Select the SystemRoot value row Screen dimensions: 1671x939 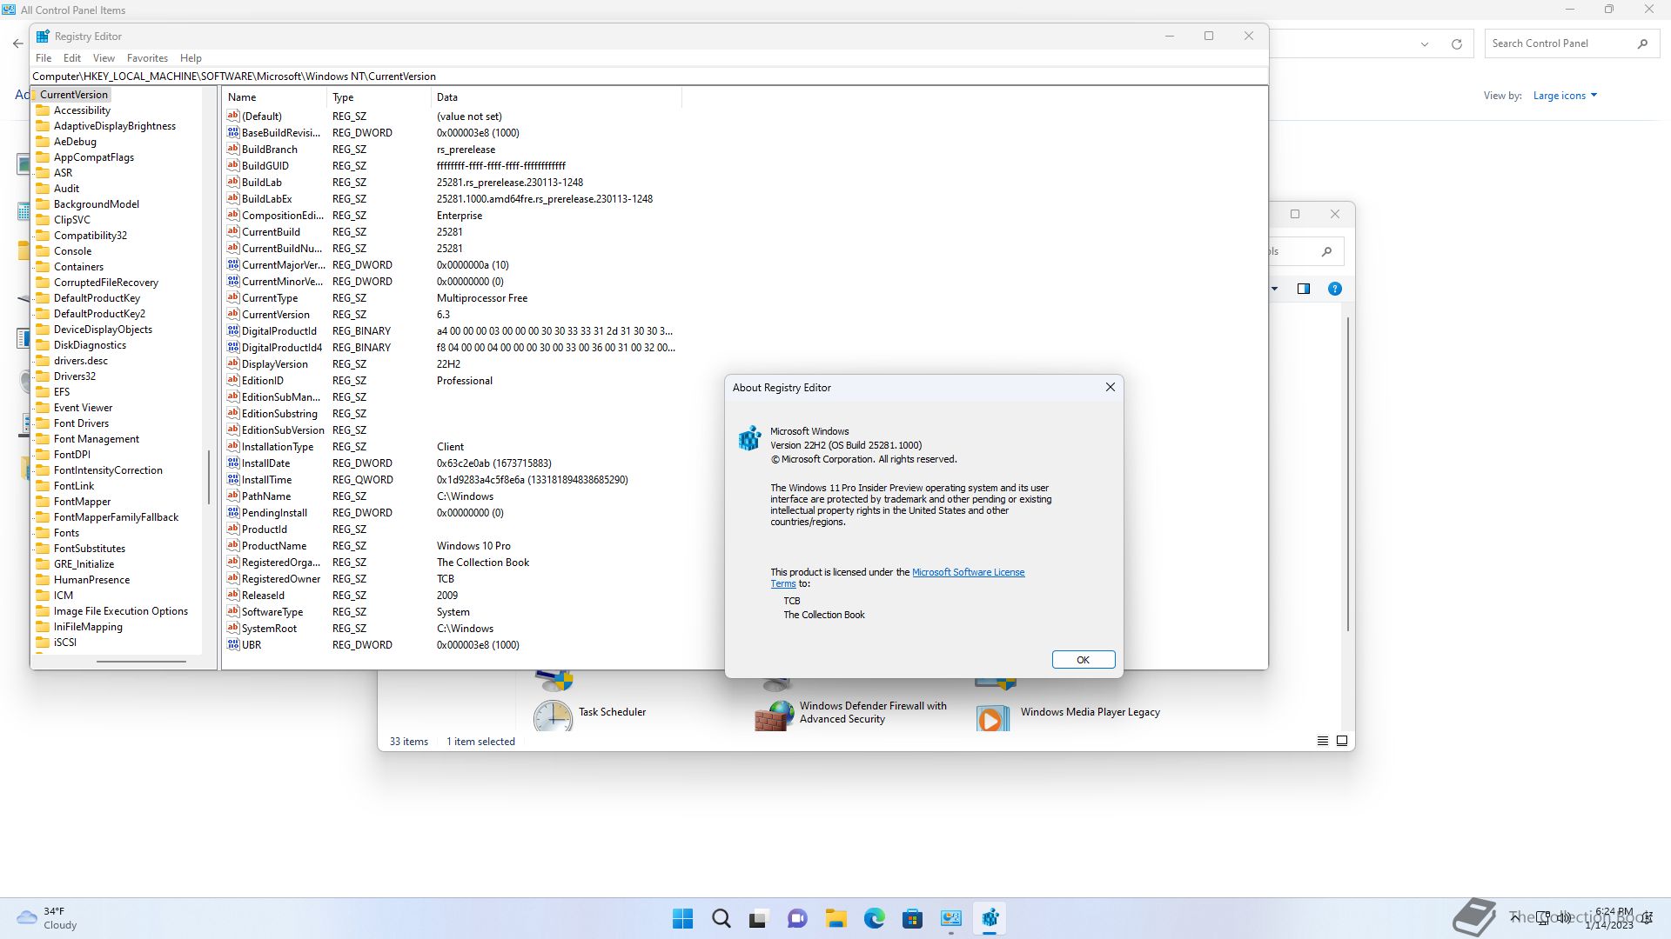click(453, 629)
